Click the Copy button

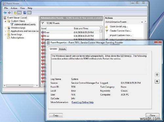[56, 115]
